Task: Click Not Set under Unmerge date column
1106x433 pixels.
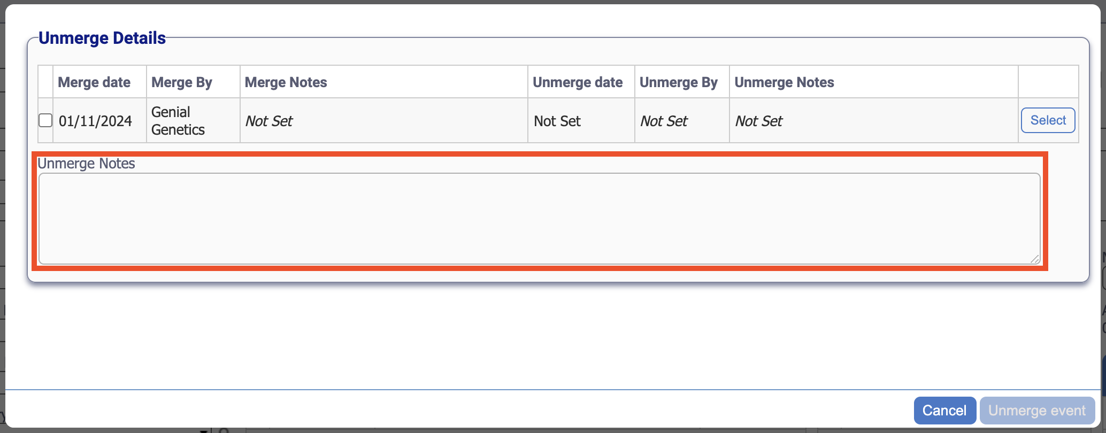Action: coord(557,121)
